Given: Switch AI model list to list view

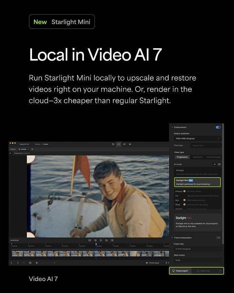Looking at the screenshot, I should tap(219, 164).
